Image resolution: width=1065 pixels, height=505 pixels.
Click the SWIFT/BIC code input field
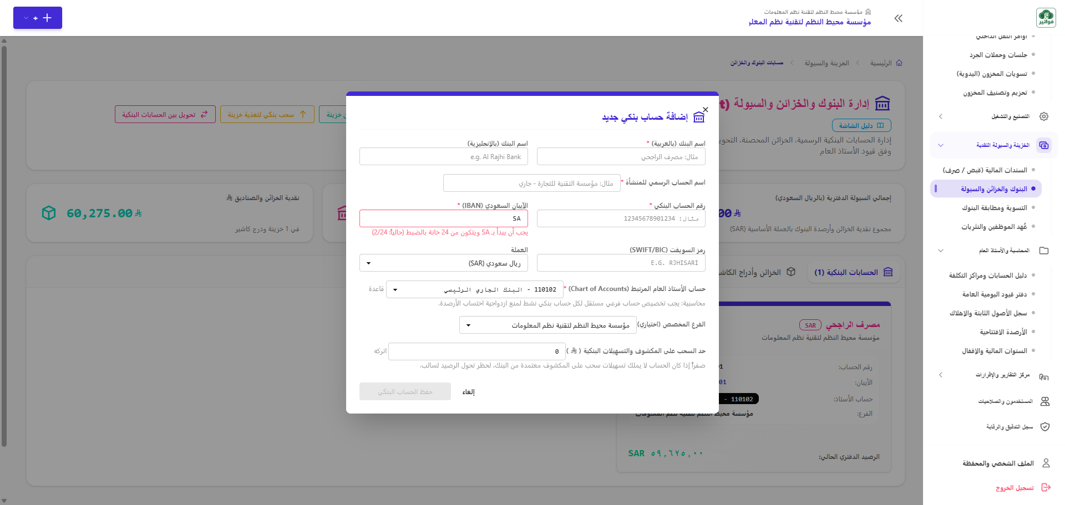pos(621,263)
